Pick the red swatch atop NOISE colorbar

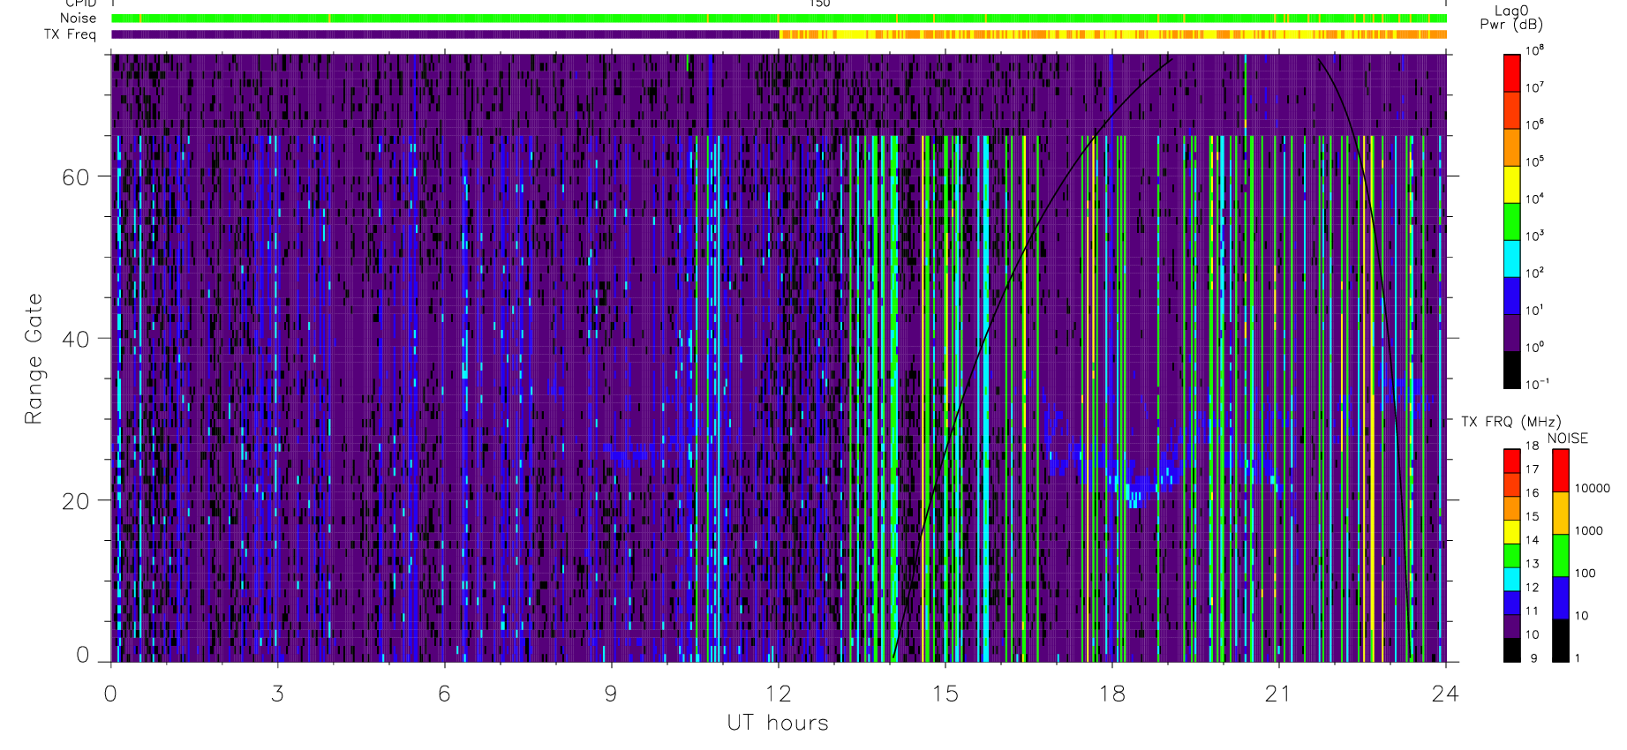[x=1561, y=470]
